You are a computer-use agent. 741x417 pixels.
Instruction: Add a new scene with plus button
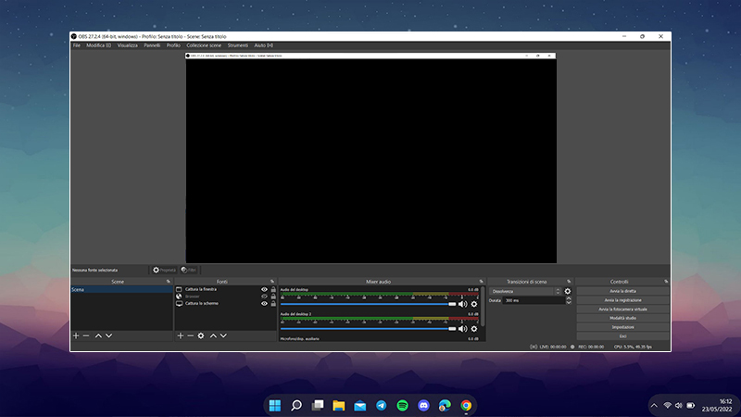[x=76, y=335]
